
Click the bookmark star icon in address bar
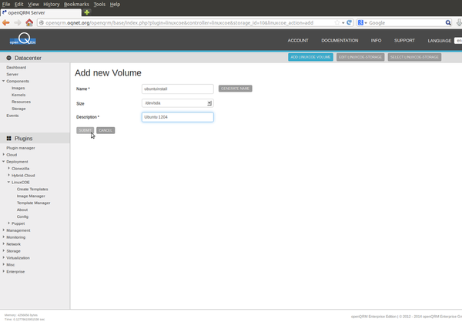[336, 22]
